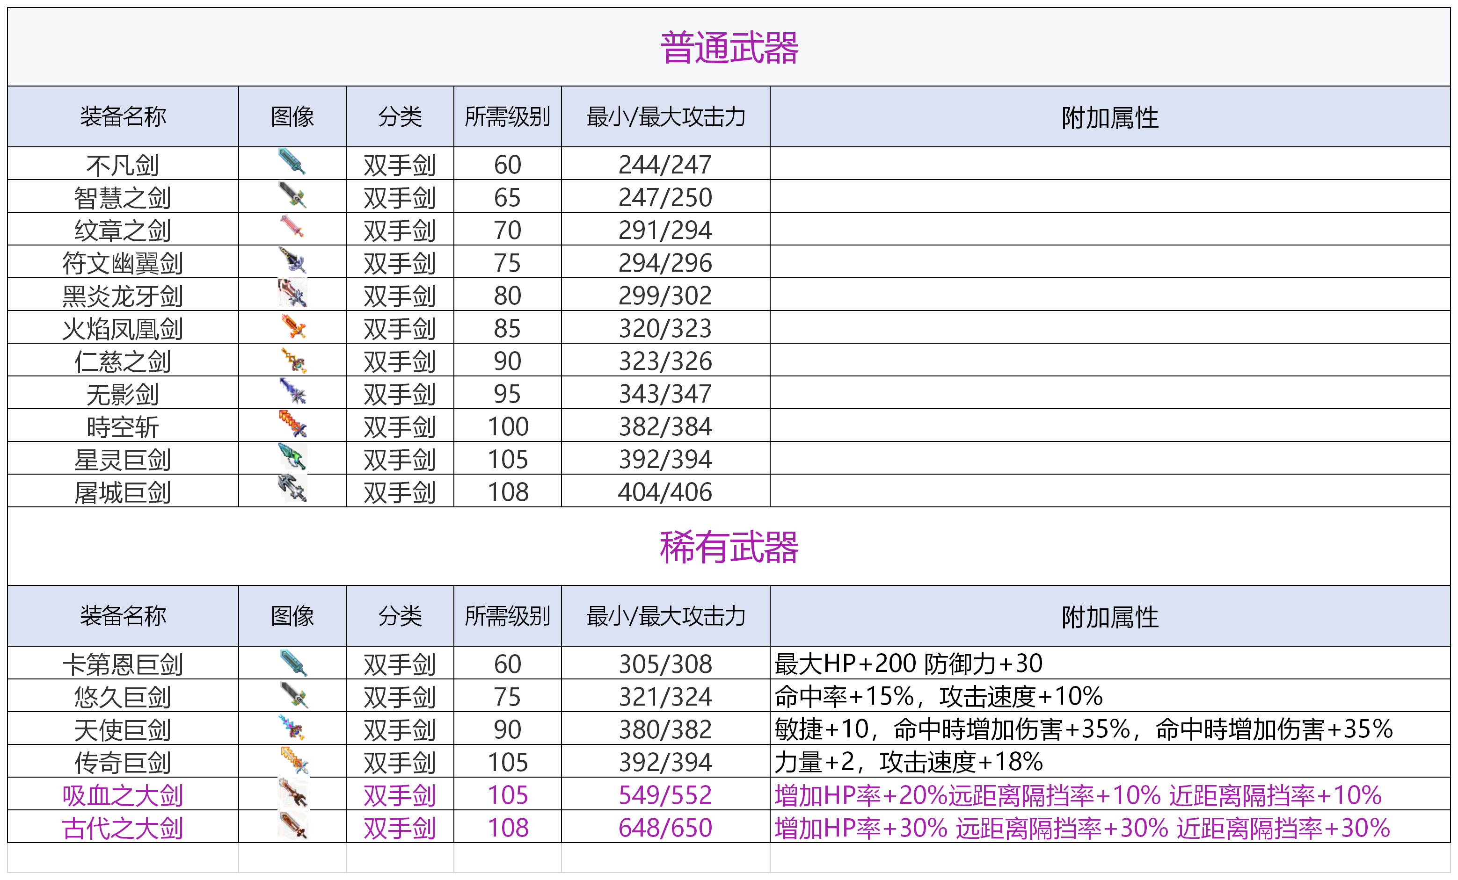
Task: Click the 404/406 attack value cell
Action: pos(665,492)
